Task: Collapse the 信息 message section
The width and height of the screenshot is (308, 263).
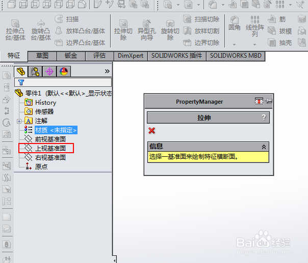Action: click(x=264, y=147)
